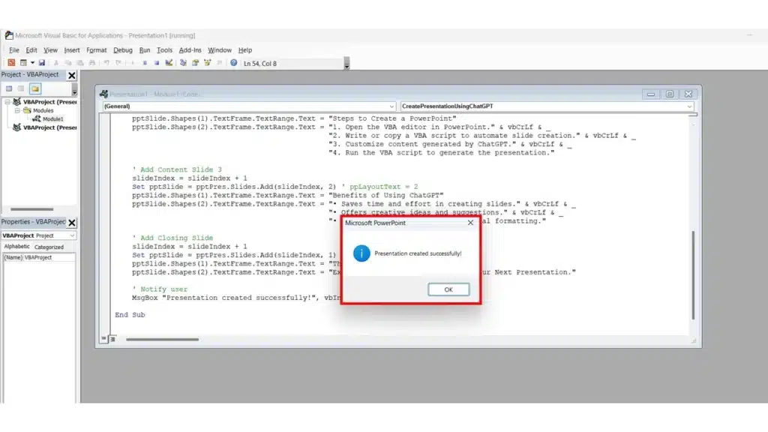Screen dimensions: 768x432
Task: Click View Code icon in Project panel
Action: point(10,88)
